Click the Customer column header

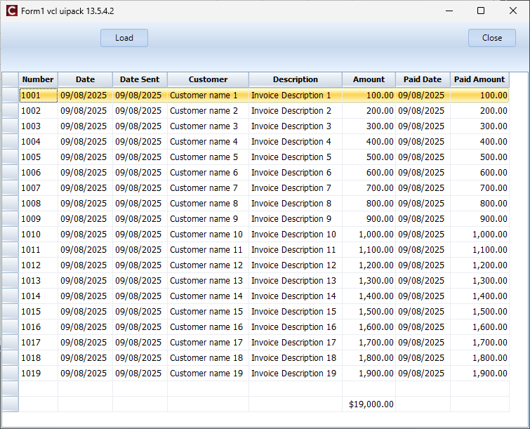(208, 79)
